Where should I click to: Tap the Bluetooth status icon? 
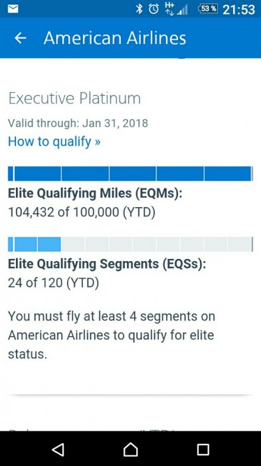tap(139, 9)
